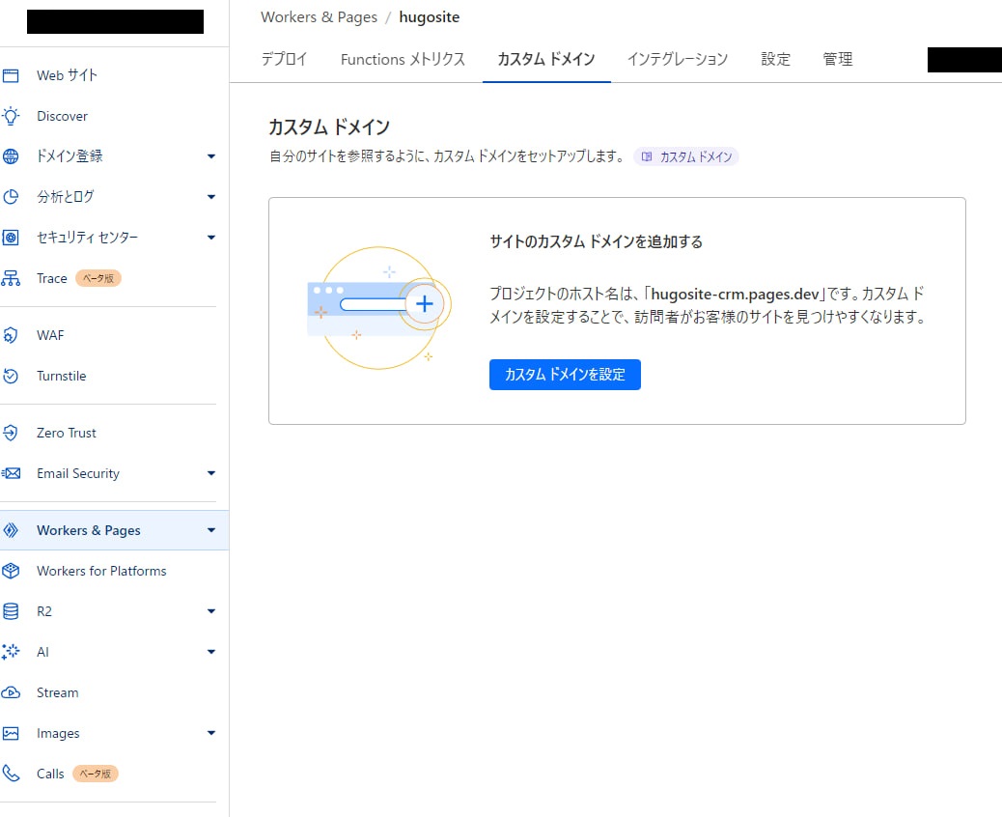1002x817 pixels.
Task: Click the Discover lightbulb icon
Action: [12, 116]
